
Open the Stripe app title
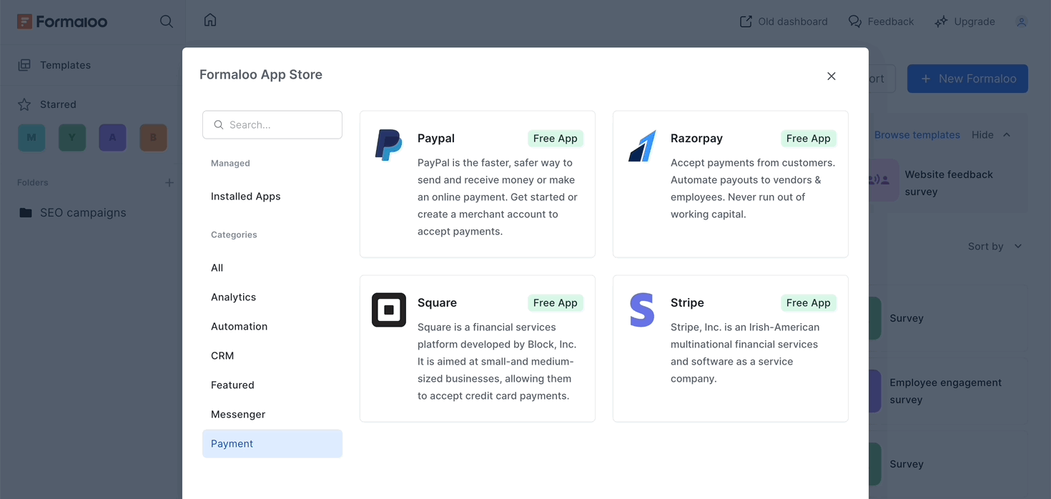(687, 302)
